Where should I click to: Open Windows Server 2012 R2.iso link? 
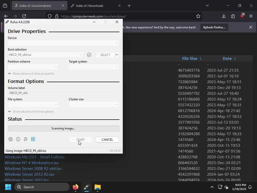[x=29, y=174]
